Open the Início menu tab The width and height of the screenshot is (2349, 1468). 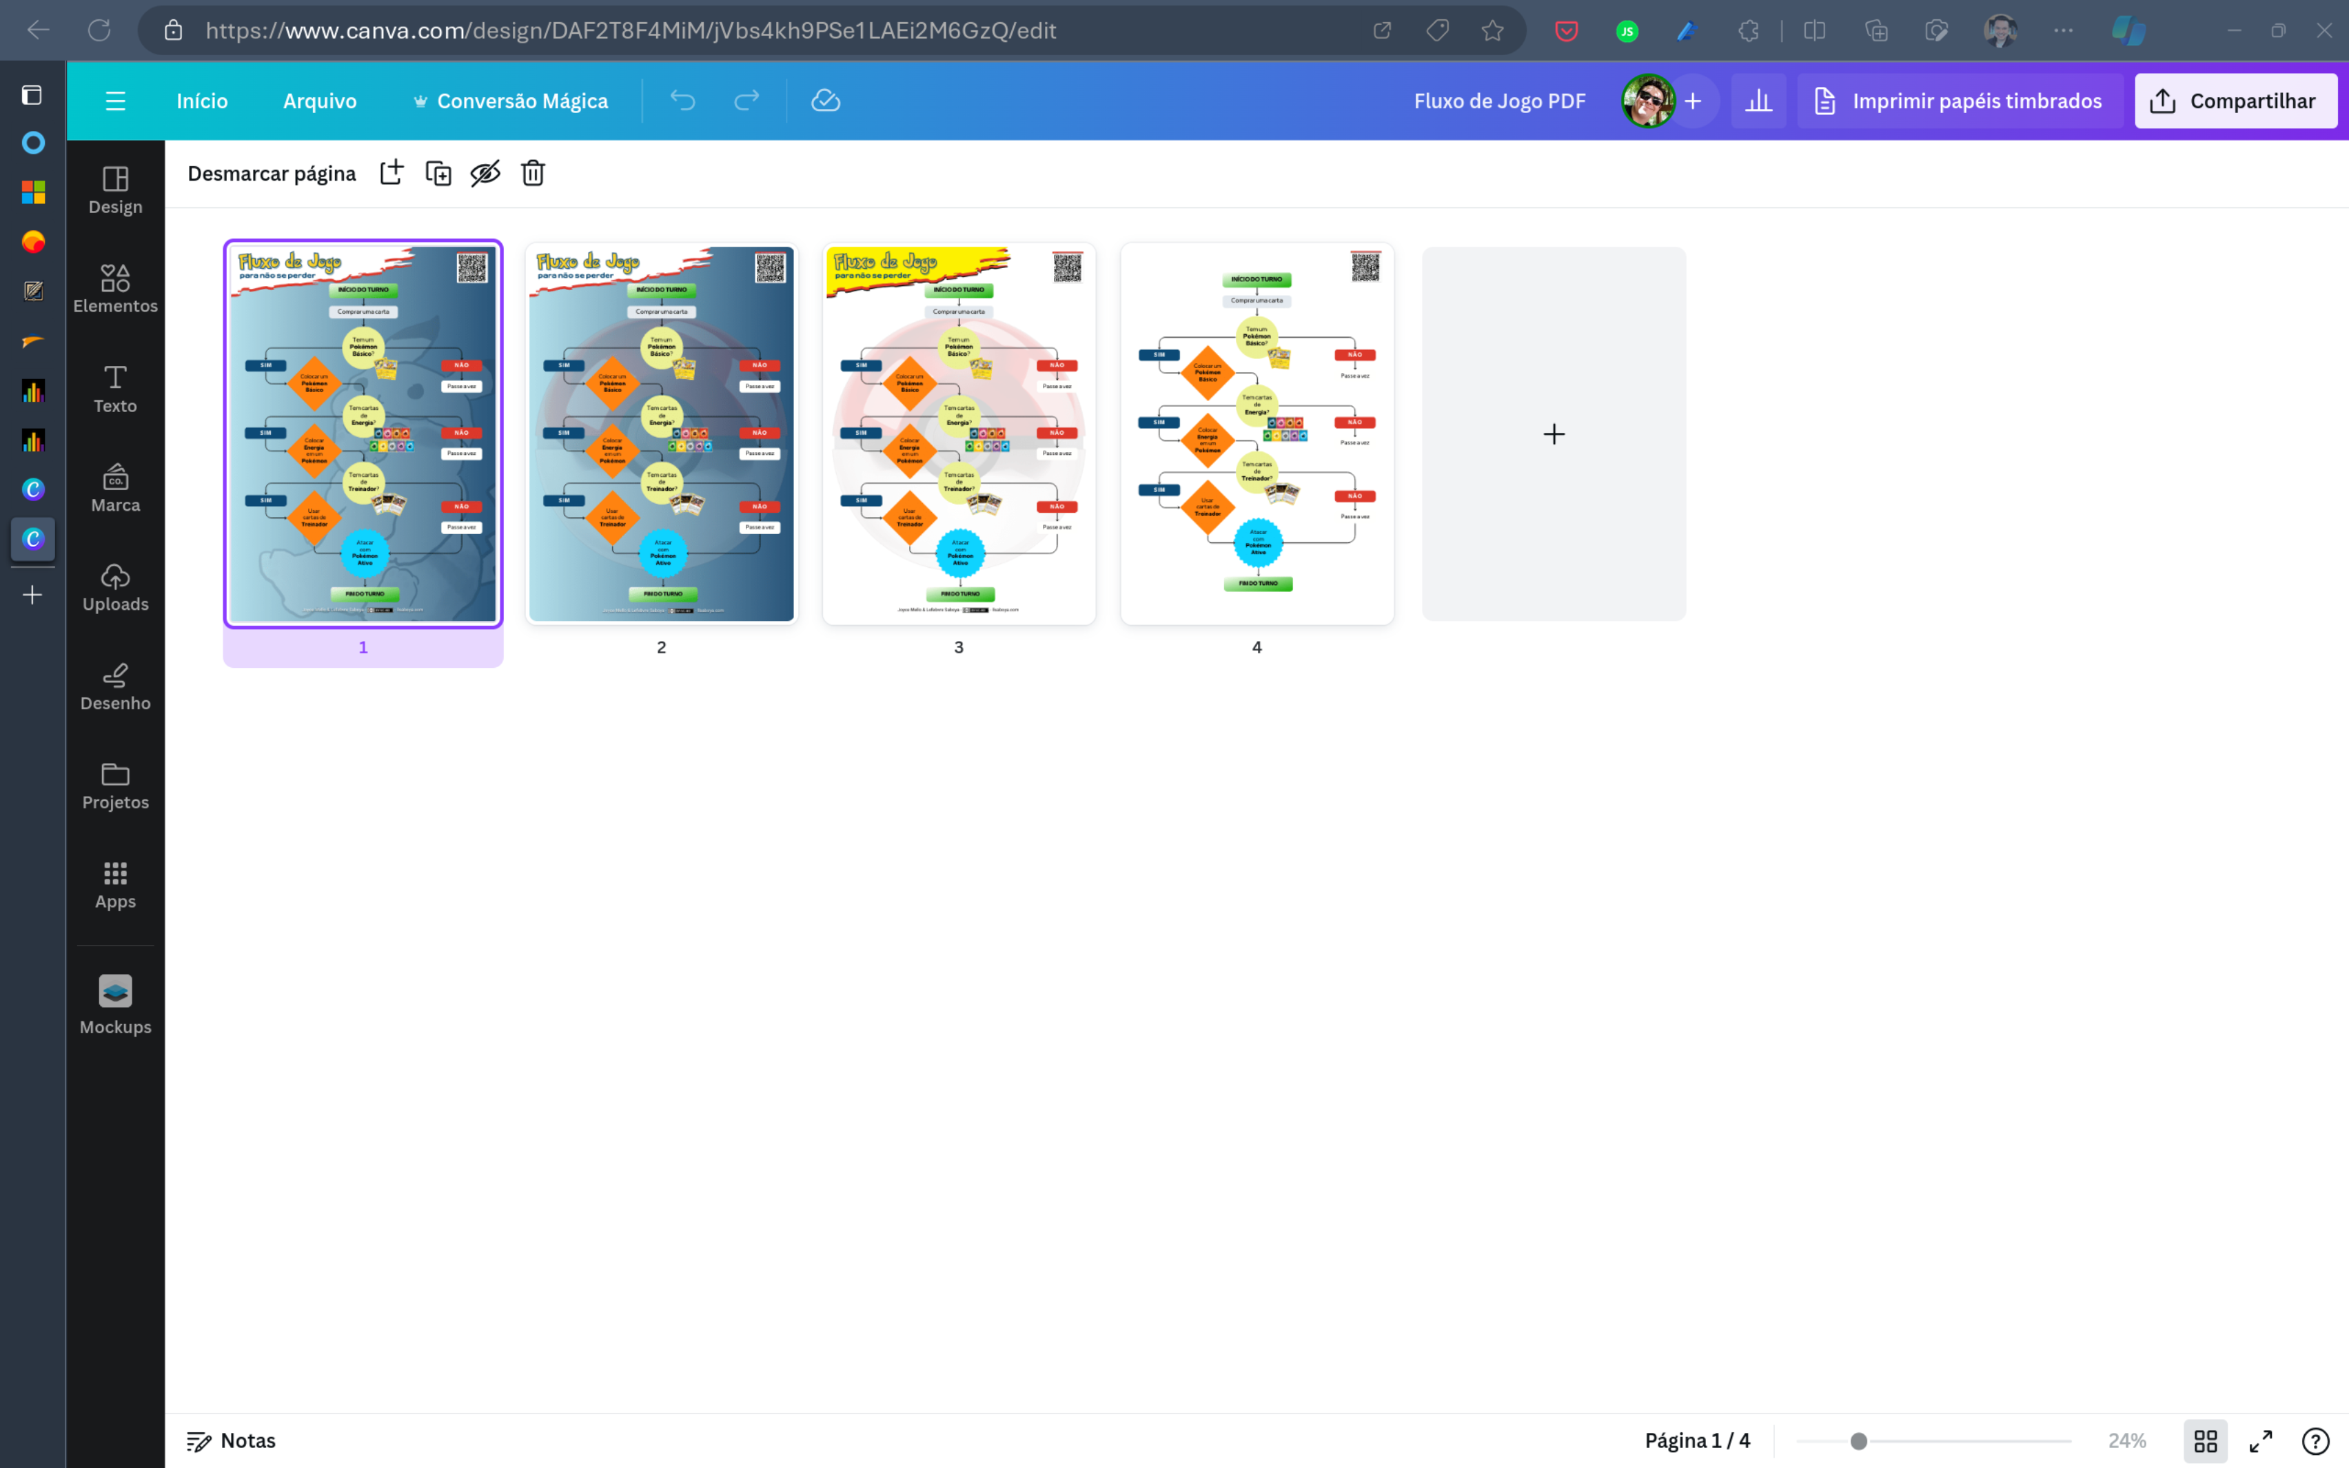(201, 100)
